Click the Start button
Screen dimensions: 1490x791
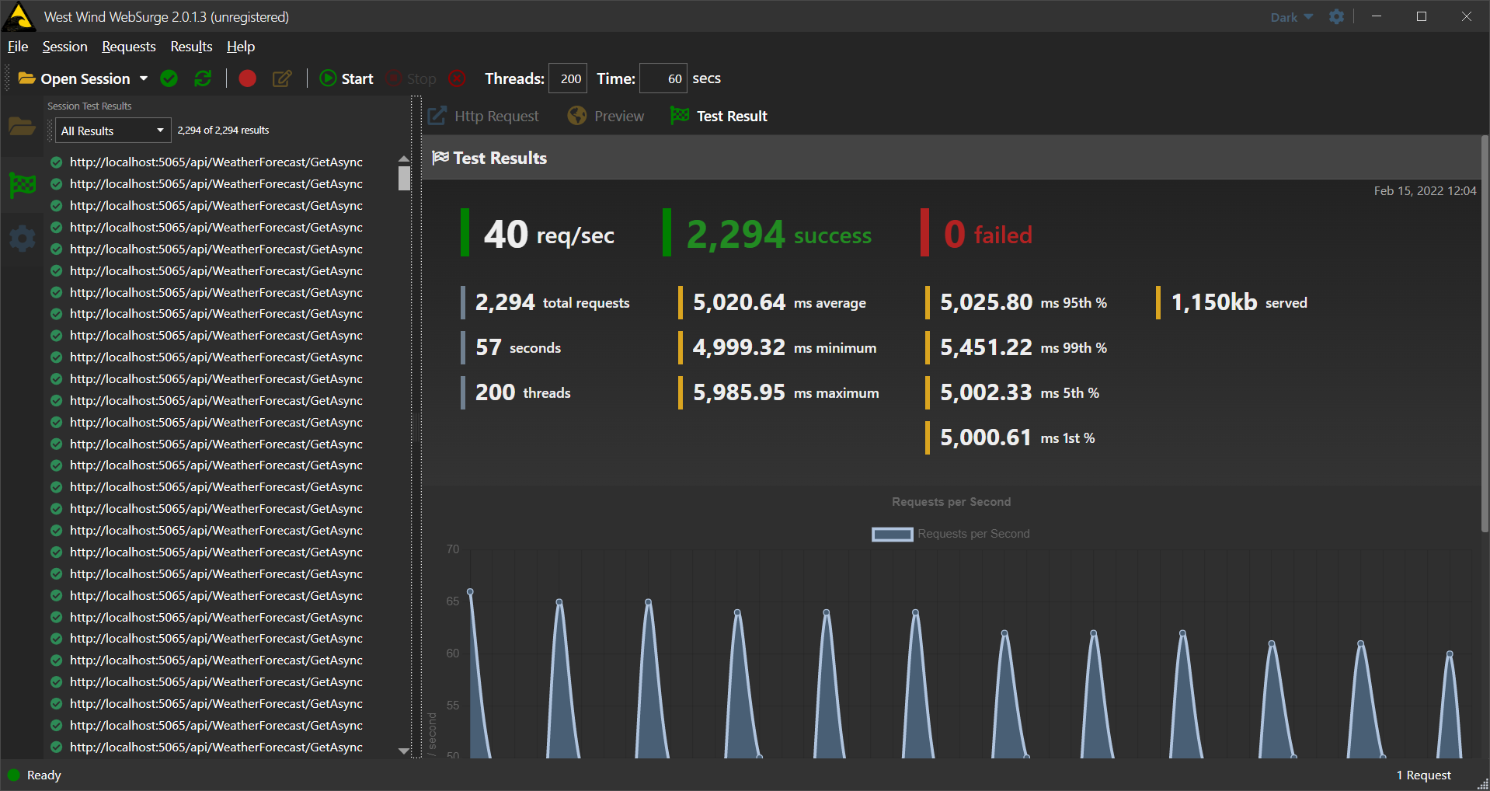tap(346, 78)
